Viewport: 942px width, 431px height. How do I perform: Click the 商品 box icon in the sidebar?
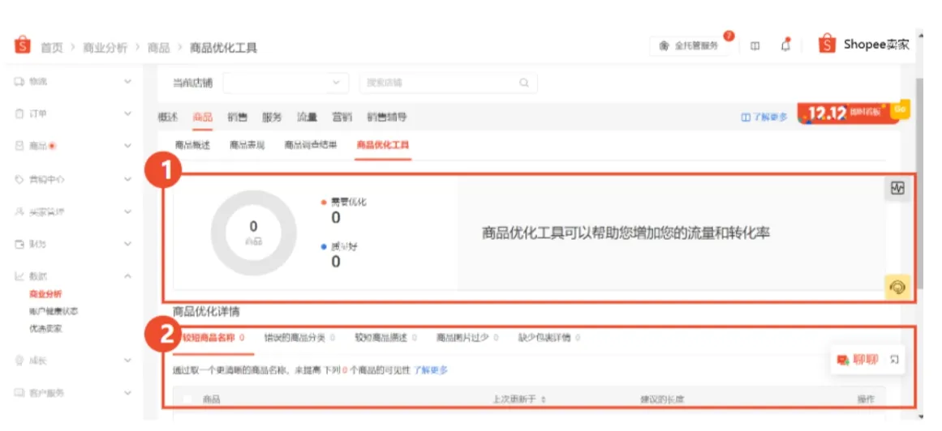tap(19, 145)
